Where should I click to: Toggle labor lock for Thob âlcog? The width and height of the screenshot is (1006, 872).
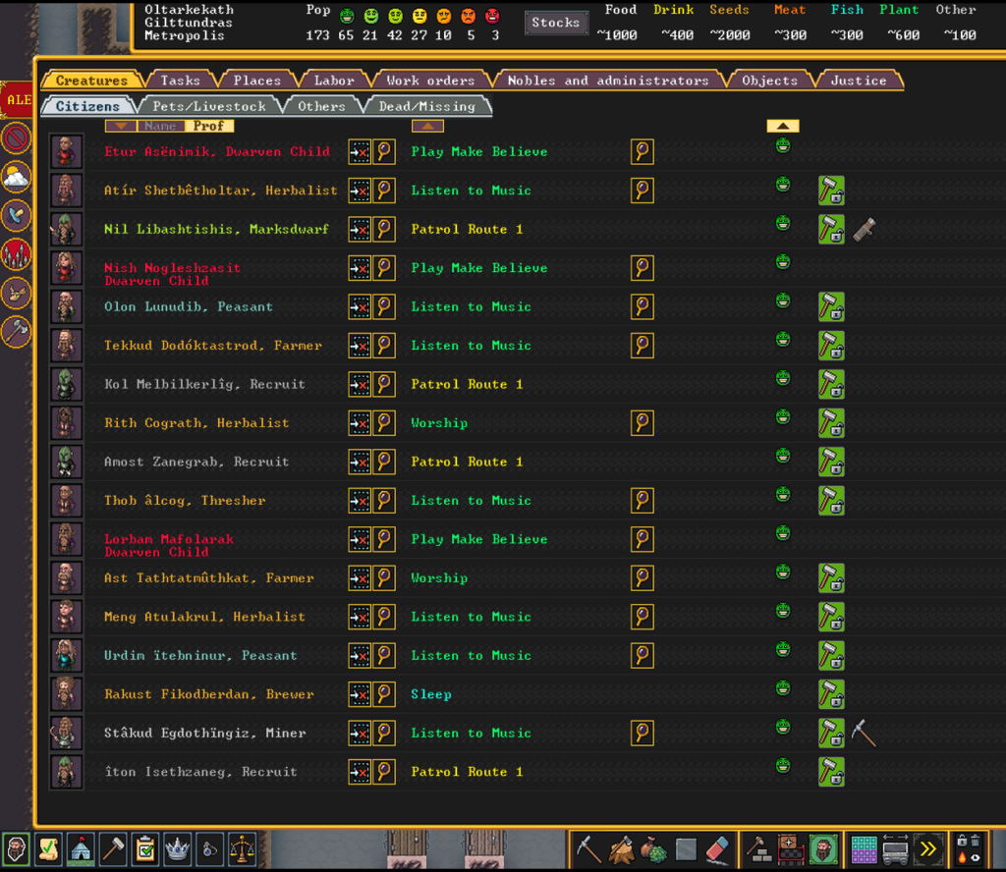[831, 501]
